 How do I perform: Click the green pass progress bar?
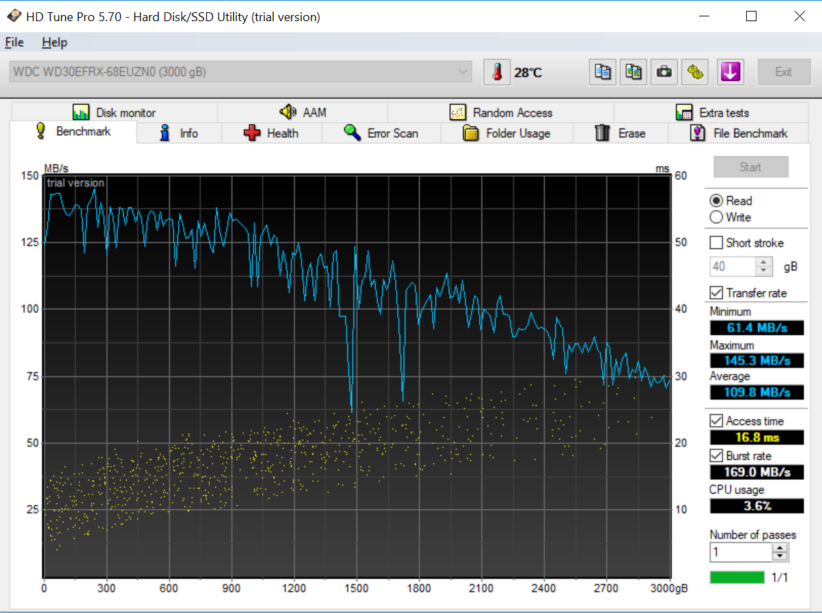737,578
